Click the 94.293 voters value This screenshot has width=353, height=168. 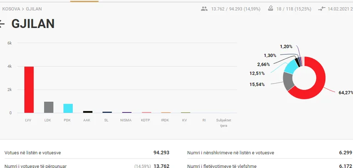[x=161, y=153]
